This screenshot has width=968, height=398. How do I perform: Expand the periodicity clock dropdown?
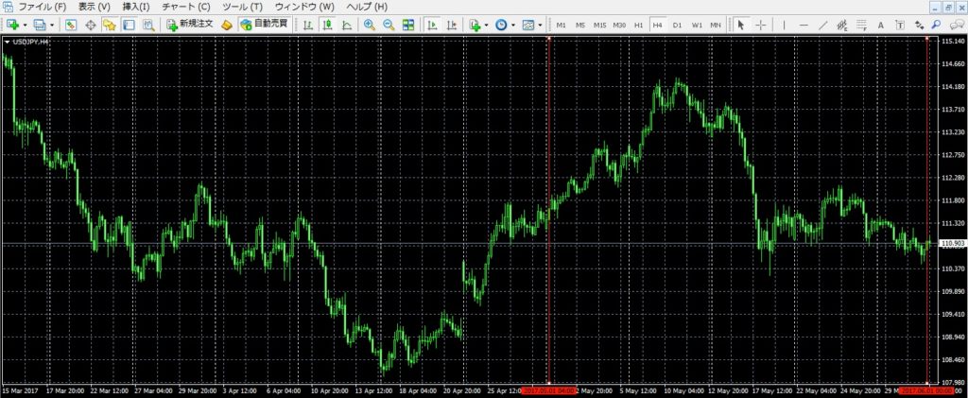[512, 25]
